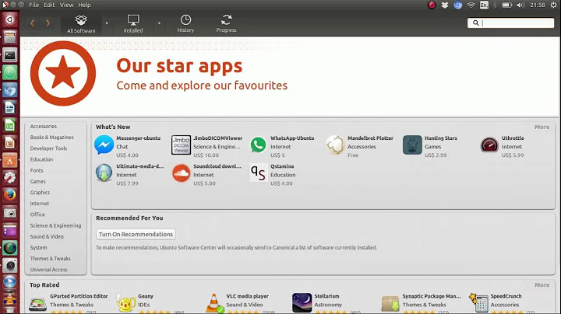Select the Fonts category
This screenshot has width=561, height=314.
click(37, 170)
